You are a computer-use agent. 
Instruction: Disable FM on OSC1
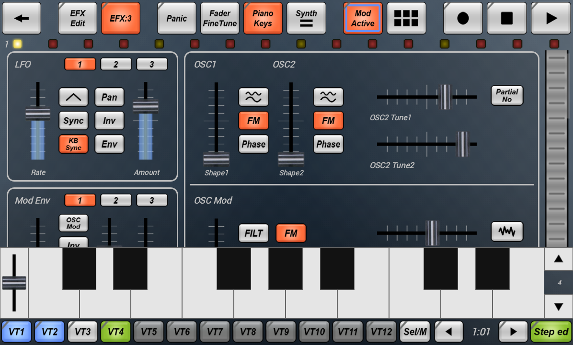point(253,120)
